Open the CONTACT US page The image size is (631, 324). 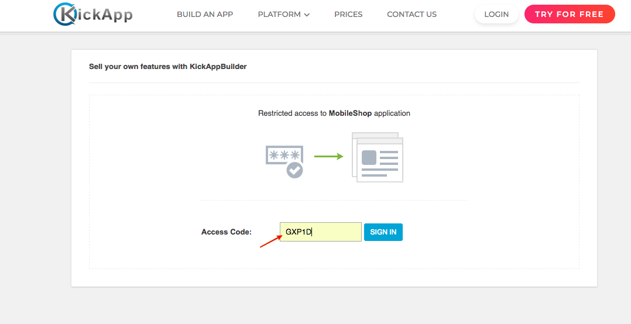(x=411, y=15)
